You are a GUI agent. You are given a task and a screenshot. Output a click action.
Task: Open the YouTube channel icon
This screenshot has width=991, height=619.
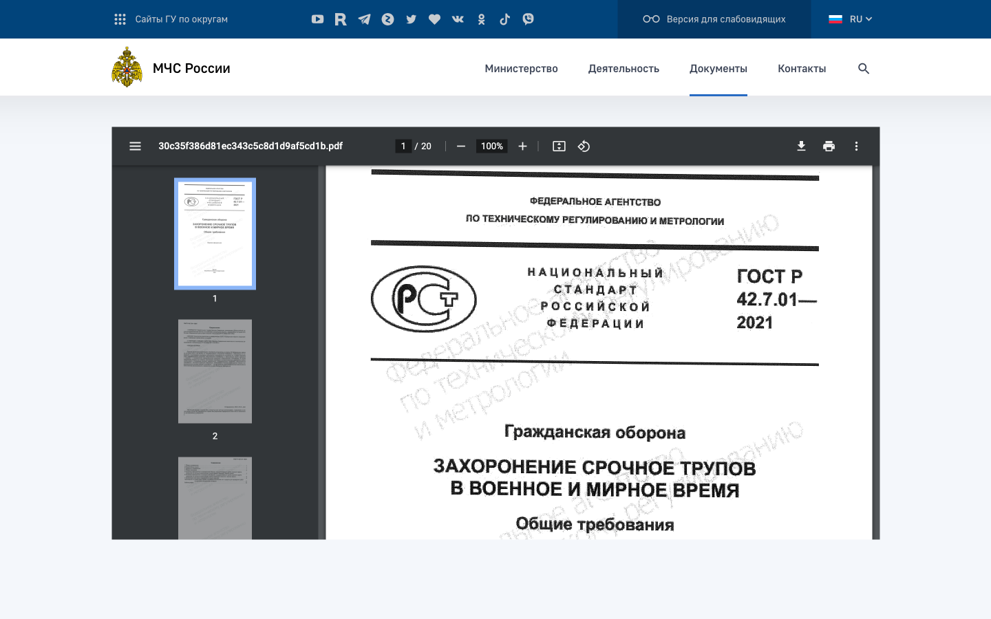317,19
